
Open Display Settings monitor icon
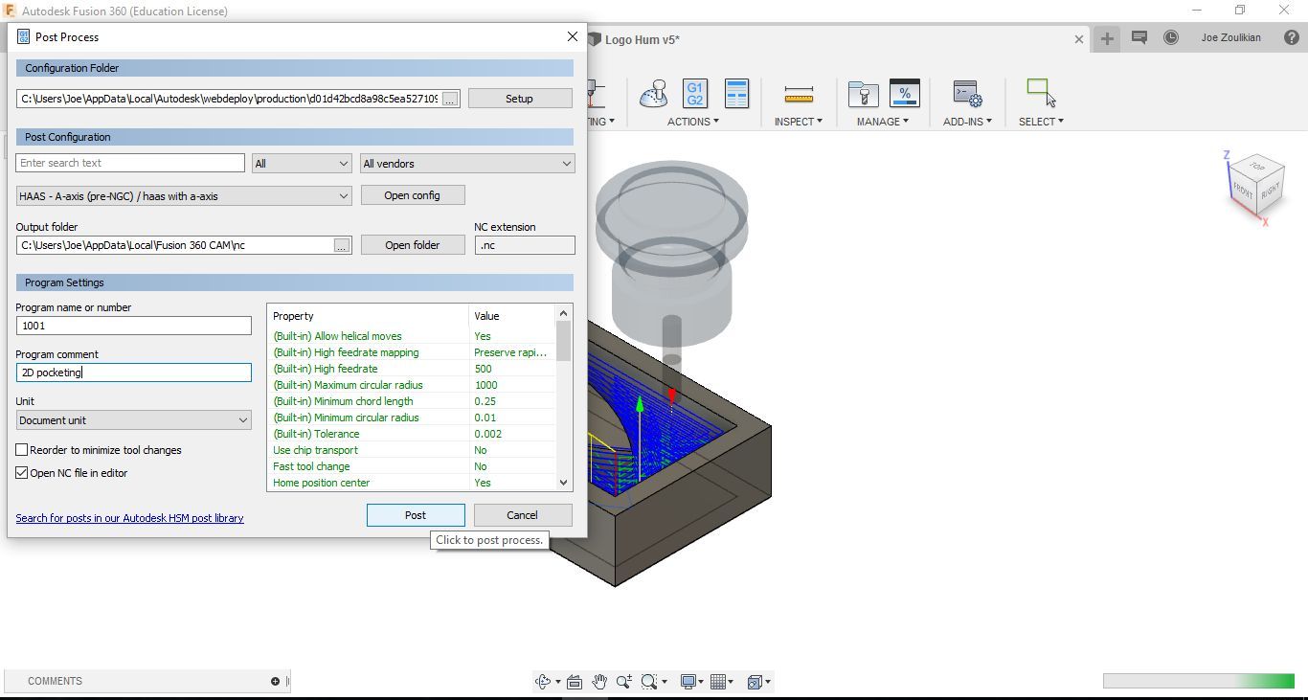click(x=688, y=682)
